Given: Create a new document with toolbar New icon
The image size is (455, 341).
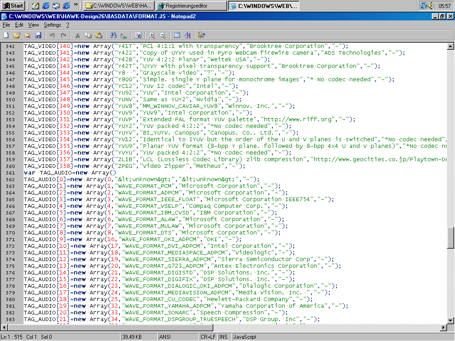Looking at the screenshot, I should tap(6, 35).
